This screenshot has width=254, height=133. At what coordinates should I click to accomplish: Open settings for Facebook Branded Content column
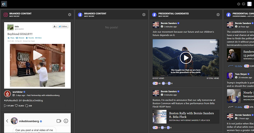pyautogui.click(x=144, y=15)
